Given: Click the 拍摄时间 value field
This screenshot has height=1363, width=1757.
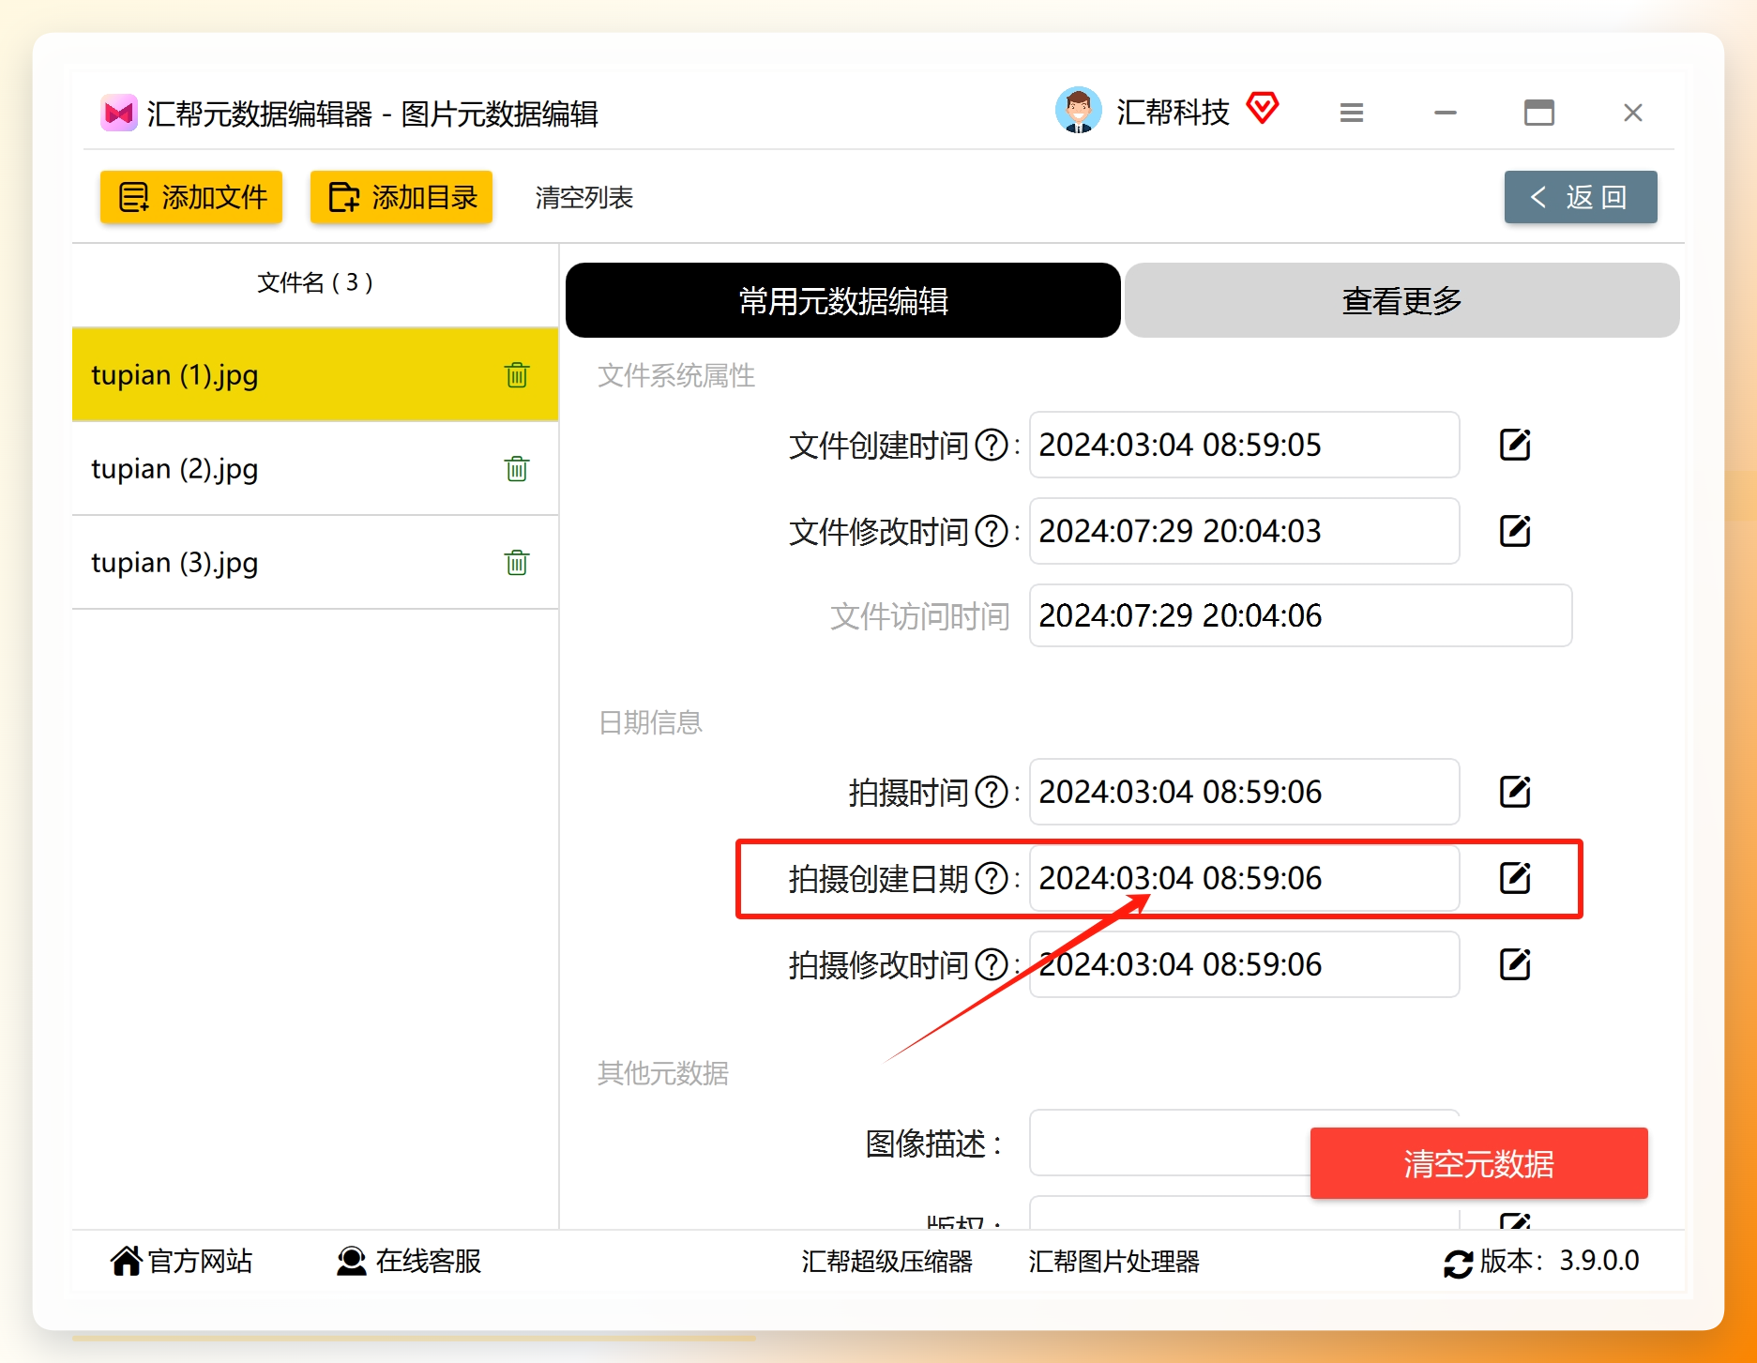Looking at the screenshot, I should 1244,792.
